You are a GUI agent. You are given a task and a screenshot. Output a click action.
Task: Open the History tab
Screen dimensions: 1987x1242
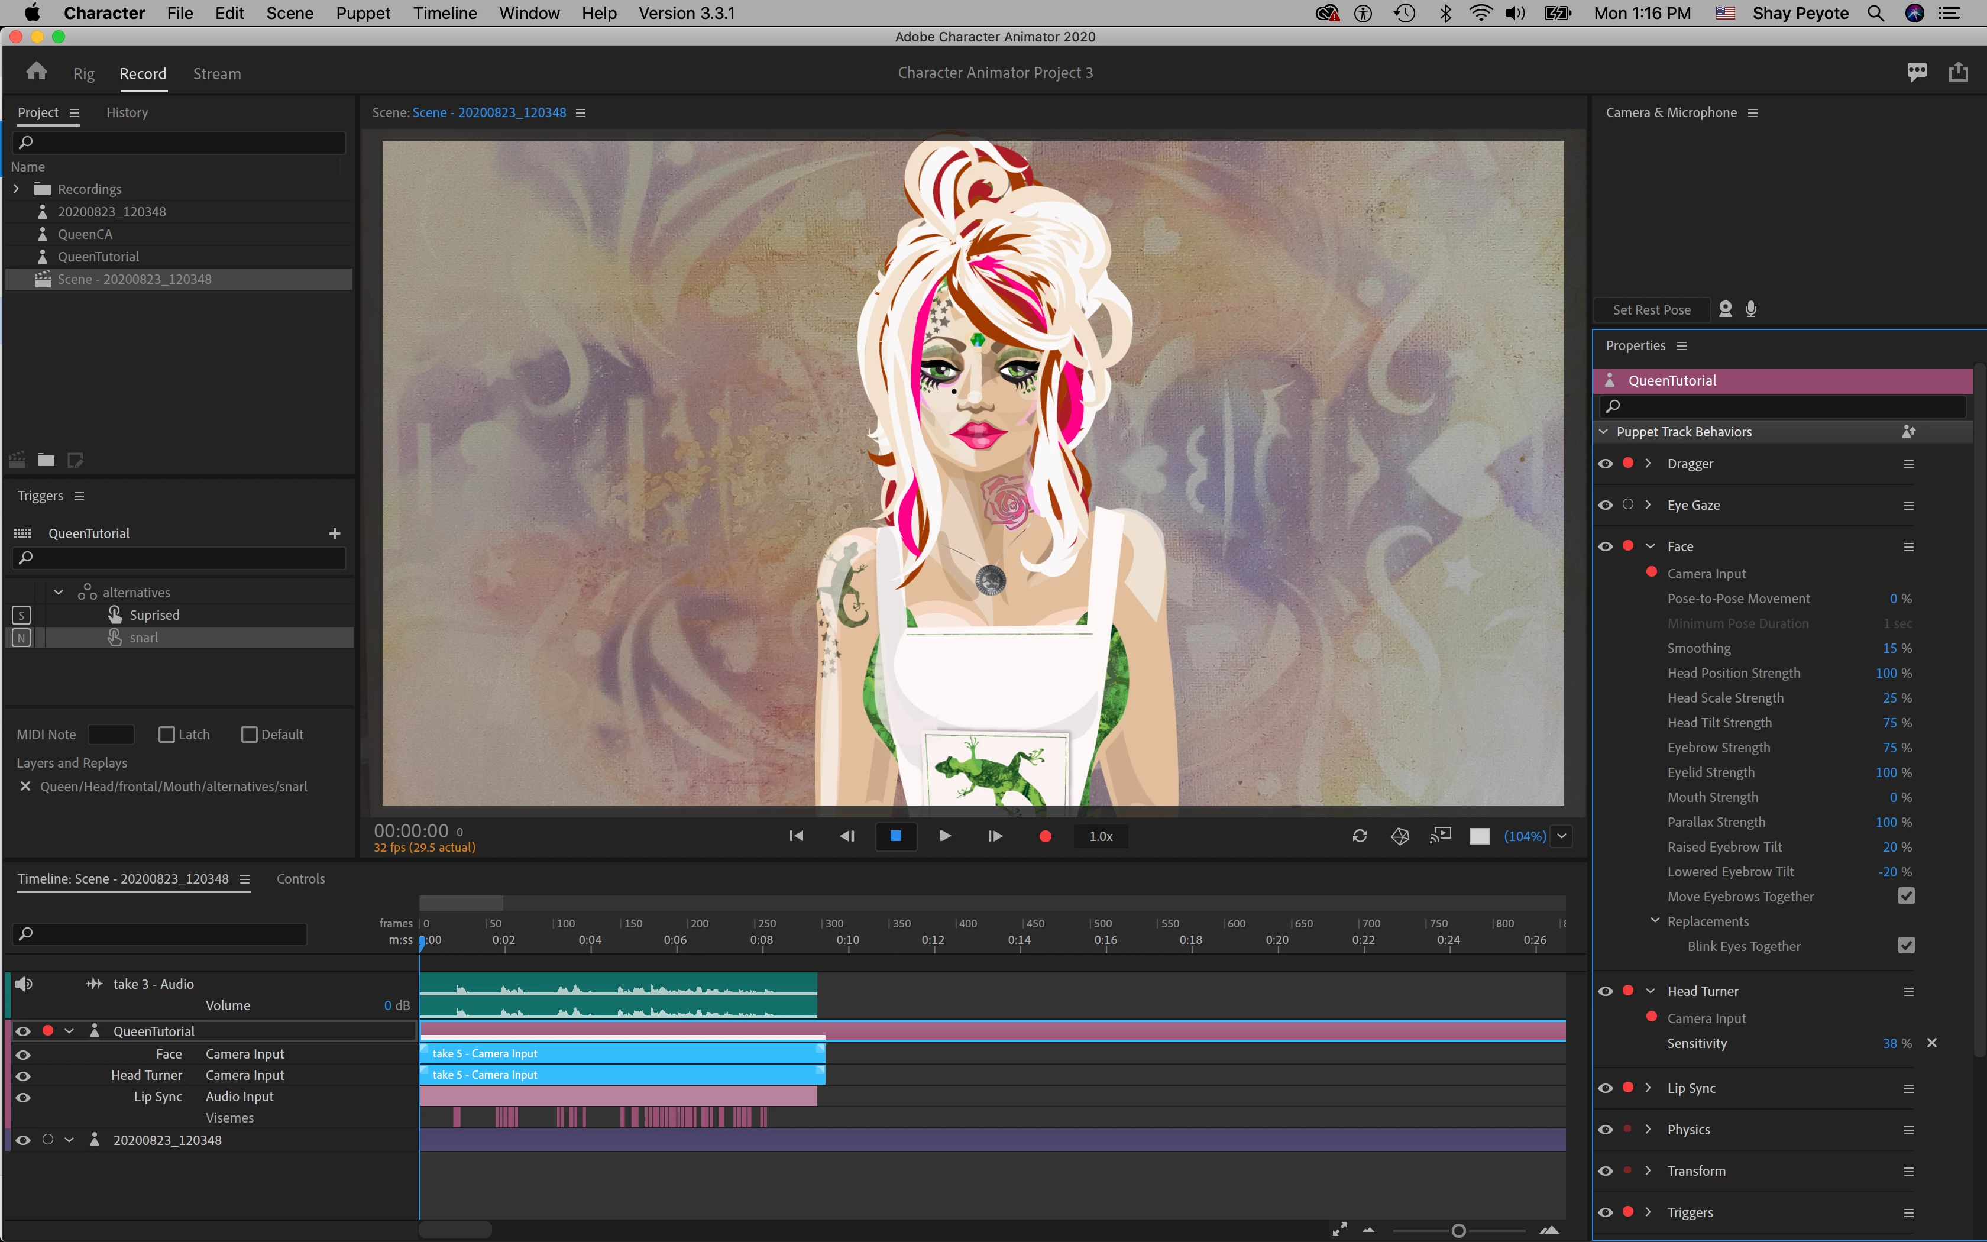127,112
